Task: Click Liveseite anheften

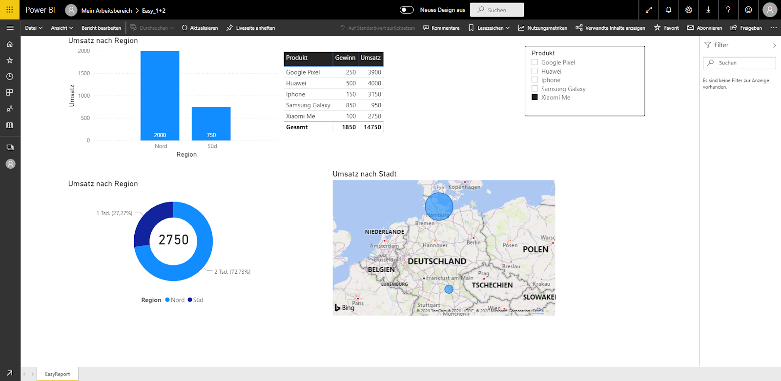Action: coord(250,28)
